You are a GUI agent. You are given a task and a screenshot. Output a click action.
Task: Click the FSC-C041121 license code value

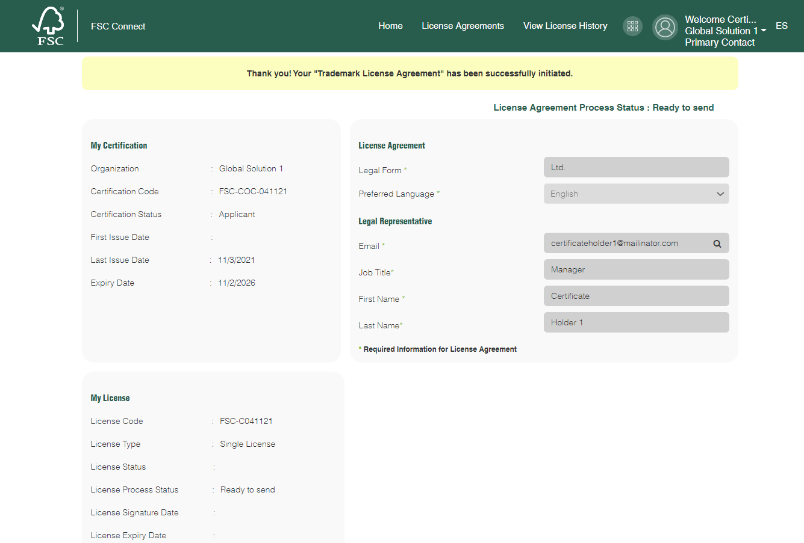coord(246,421)
